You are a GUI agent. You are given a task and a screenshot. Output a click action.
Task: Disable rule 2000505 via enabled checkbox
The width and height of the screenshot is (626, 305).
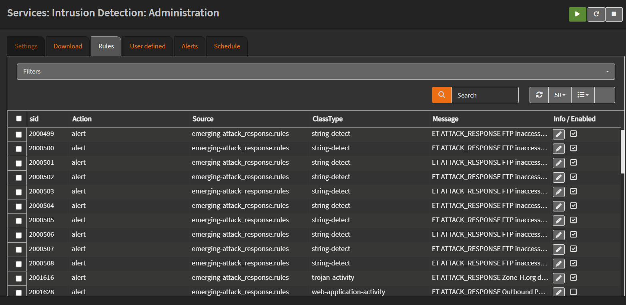[573, 220]
